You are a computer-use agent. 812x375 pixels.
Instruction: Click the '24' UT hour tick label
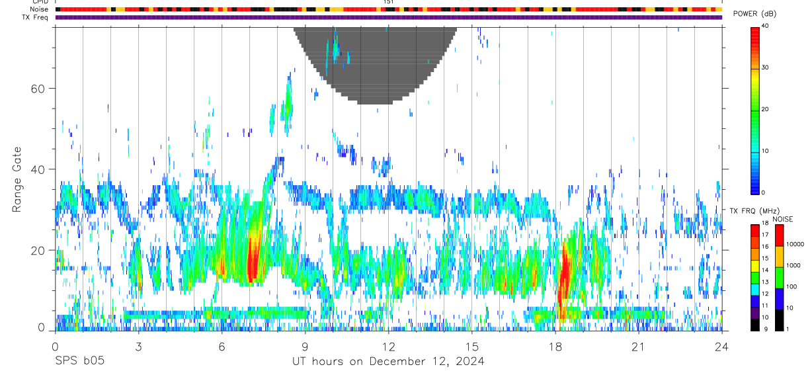722,345
